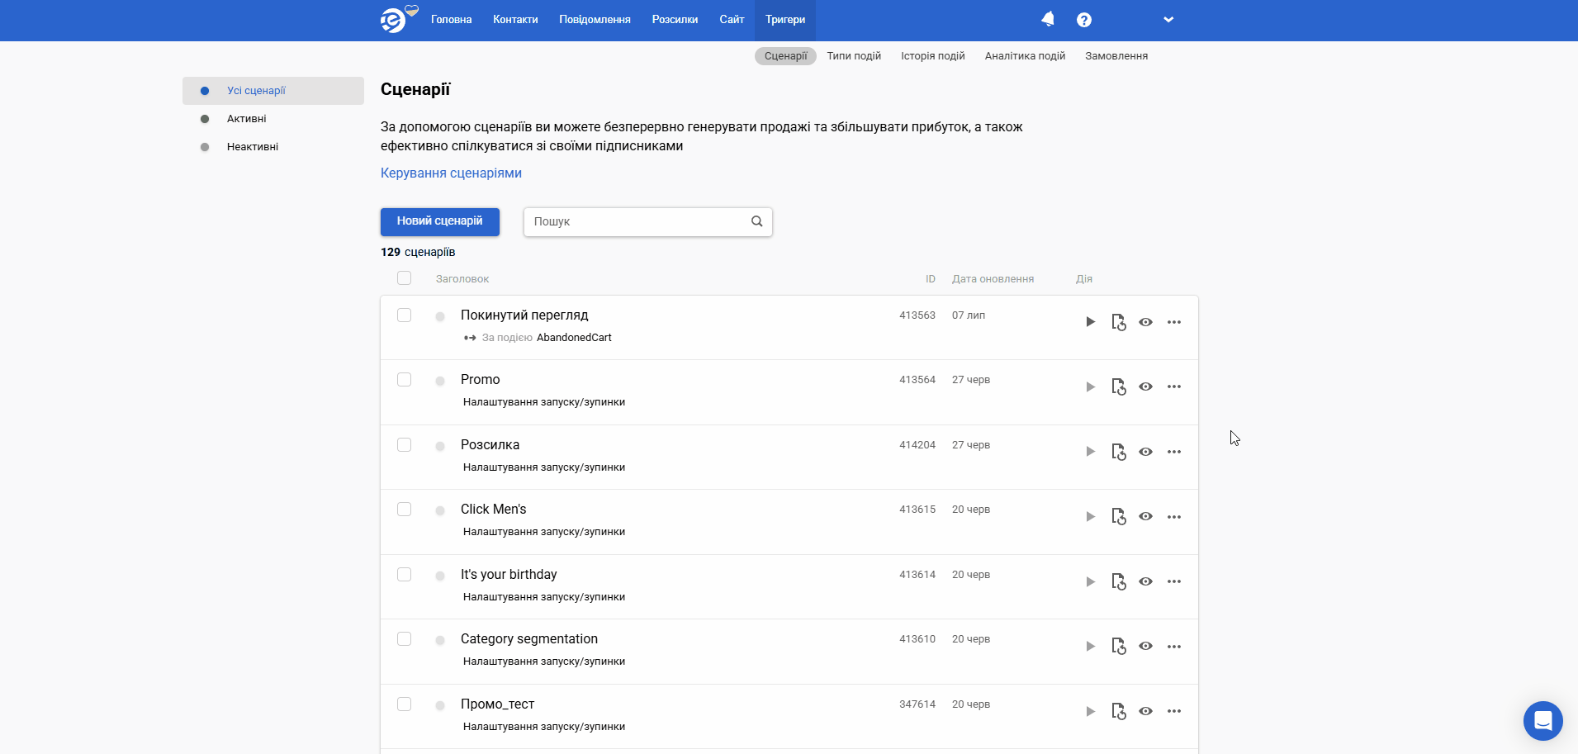Check the Category segmentation checkbox

click(x=404, y=638)
